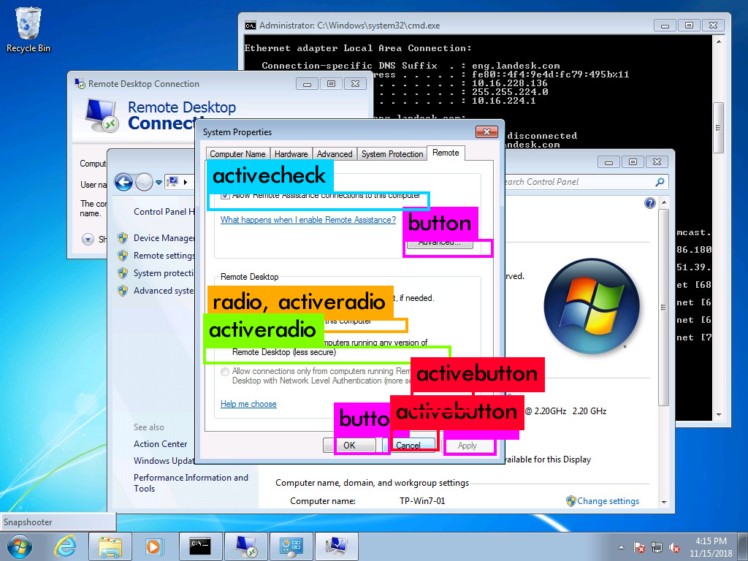The height and width of the screenshot is (561, 748).
Task: Click the cmd window scroll-down arrow
Action: pos(719,415)
